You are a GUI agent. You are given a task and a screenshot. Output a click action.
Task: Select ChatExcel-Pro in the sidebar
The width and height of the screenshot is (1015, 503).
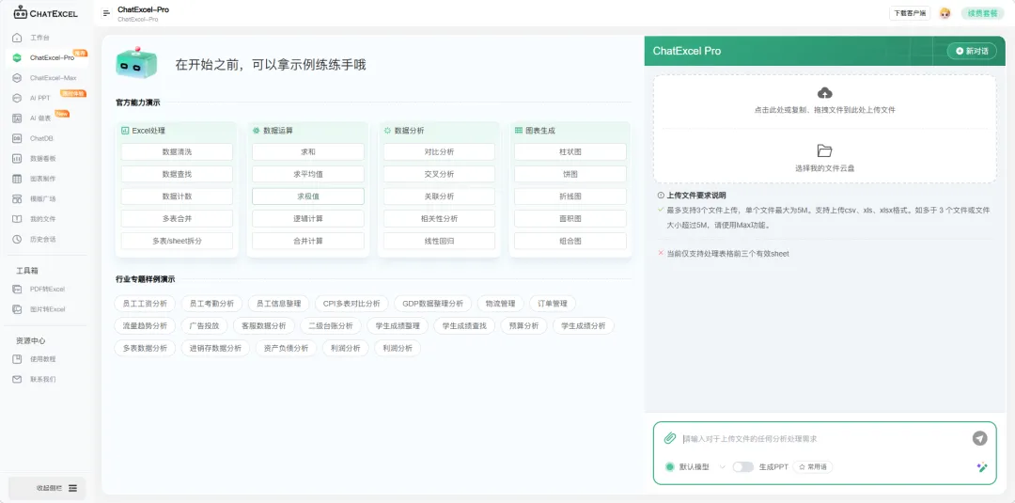pyautogui.click(x=46, y=57)
